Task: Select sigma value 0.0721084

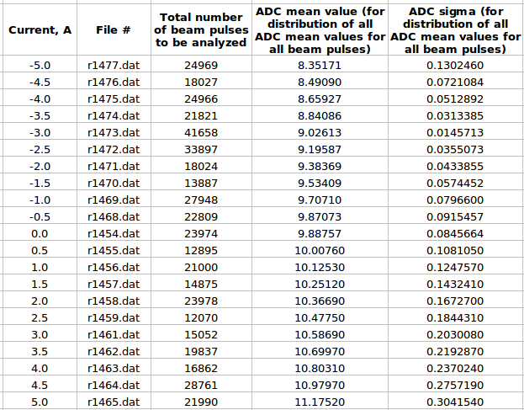Action: pyautogui.click(x=456, y=82)
